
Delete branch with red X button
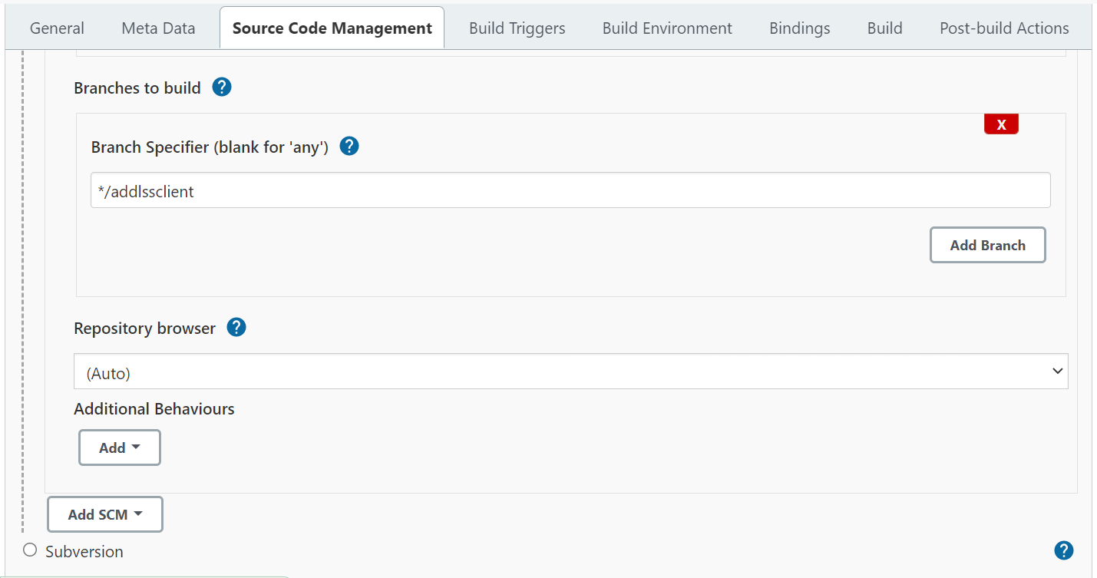point(1001,124)
